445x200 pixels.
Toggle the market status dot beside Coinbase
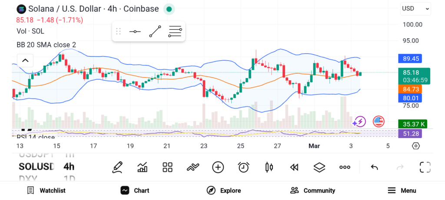[x=169, y=9]
